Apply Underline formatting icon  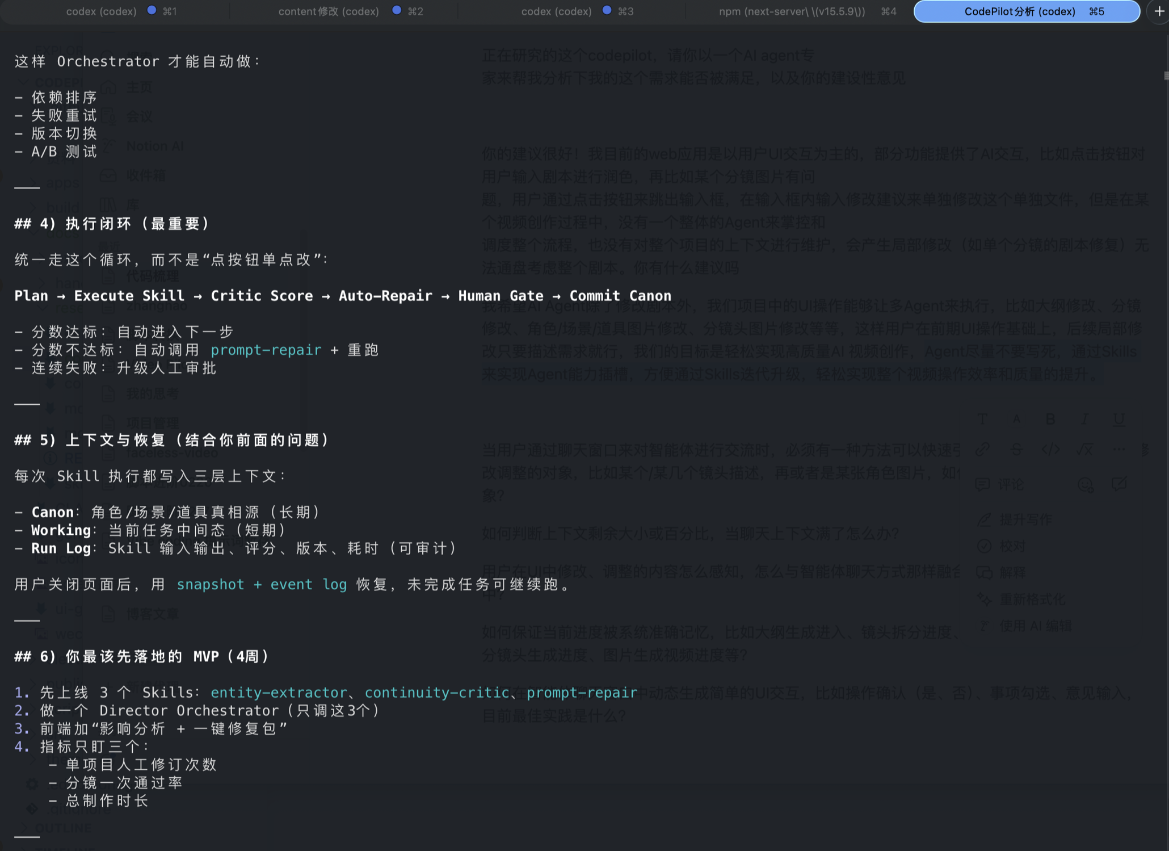tap(1118, 419)
